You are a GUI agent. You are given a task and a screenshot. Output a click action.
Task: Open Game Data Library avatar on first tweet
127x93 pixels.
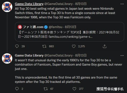(x=7, y=7)
